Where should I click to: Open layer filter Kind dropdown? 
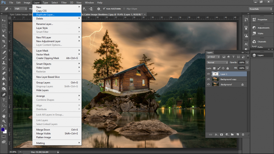coord(213,57)
